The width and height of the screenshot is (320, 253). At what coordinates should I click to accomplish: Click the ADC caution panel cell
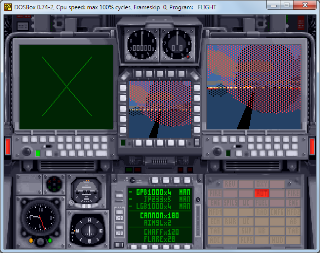[x=215, y=240]
